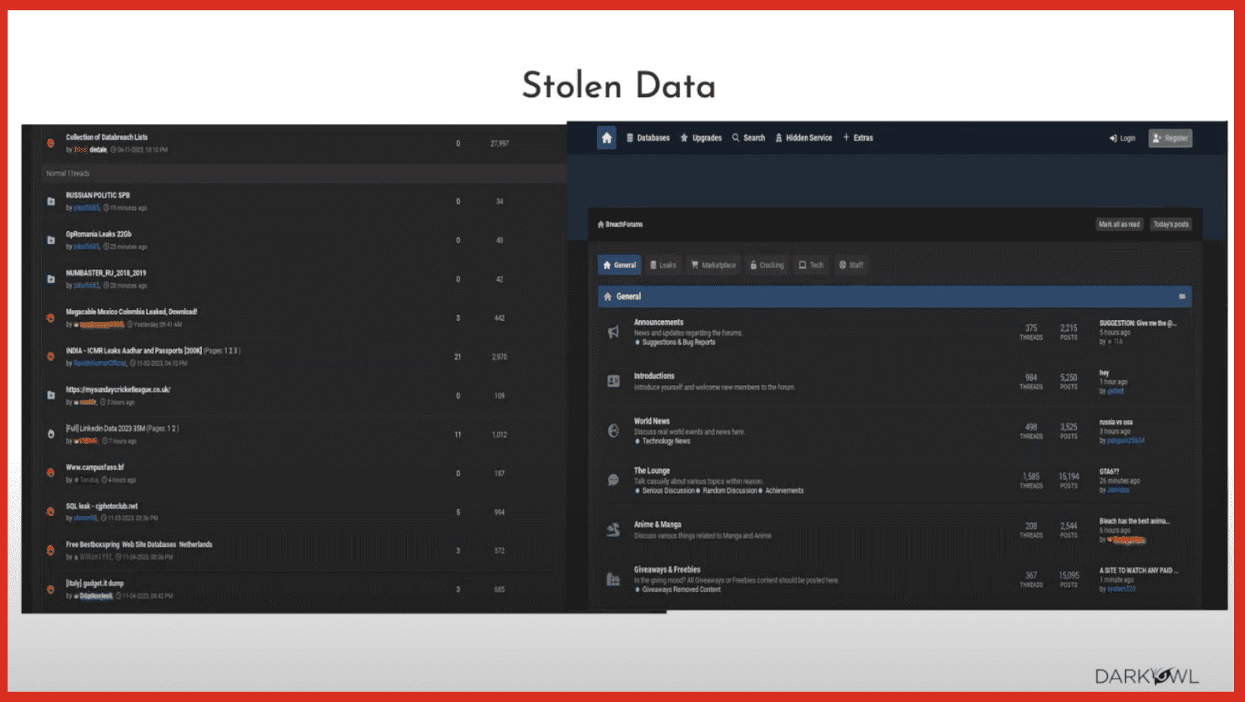The width and height of the screenshot is (1245, 702).
Task: Open last post titled 'hey'
Action: (1104, 373)
